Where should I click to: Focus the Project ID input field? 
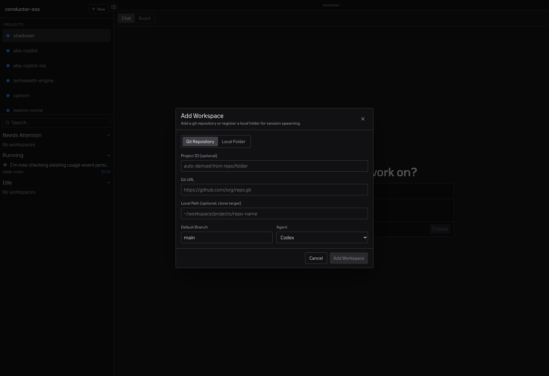click(274, 166)
